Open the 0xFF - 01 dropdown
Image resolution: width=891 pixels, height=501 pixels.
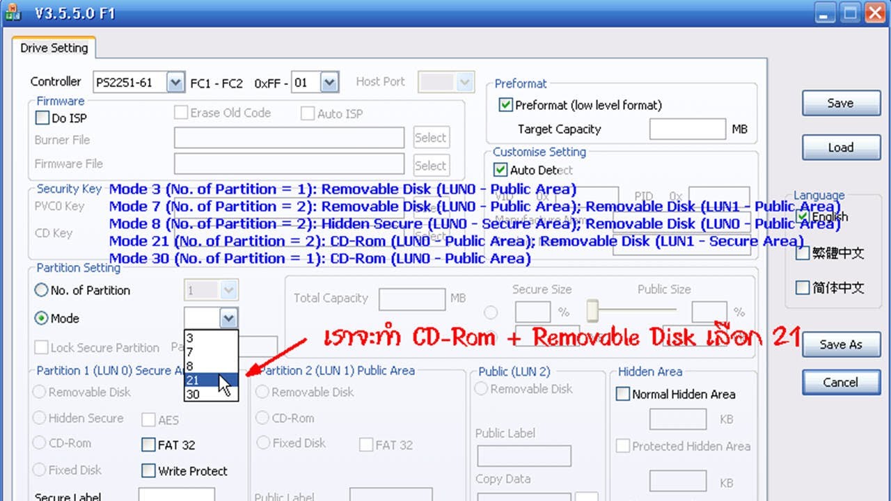[x=330, y=83]
